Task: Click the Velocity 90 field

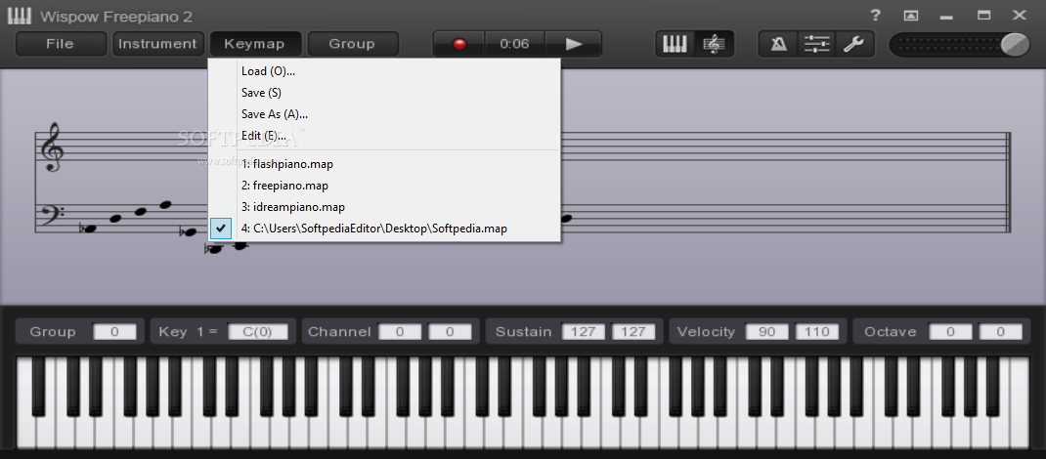Action: [767, 332]
